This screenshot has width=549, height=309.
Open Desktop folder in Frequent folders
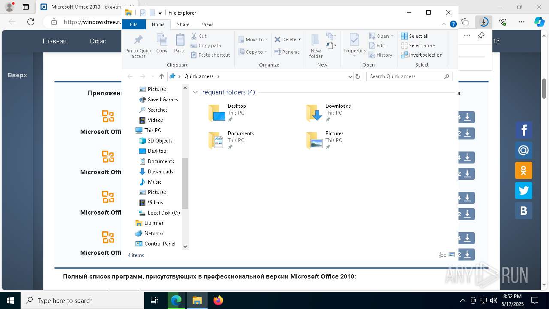coord(227,113)
